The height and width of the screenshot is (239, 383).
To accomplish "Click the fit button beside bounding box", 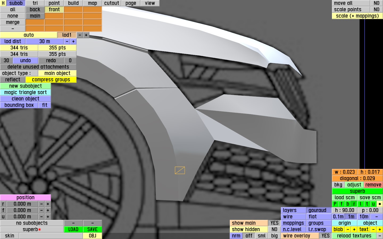I will [45, 105].
